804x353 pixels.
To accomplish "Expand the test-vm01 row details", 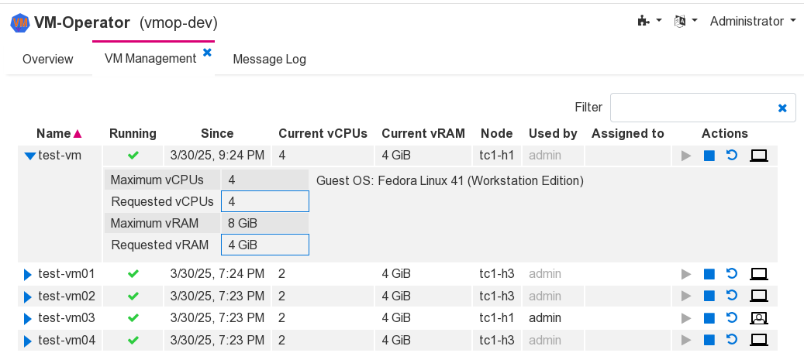I will (28, 274).
